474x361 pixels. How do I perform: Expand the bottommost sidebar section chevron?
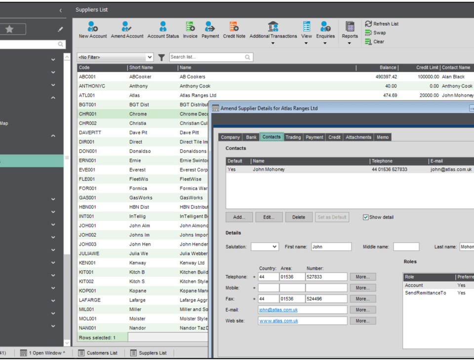pyautogui.click(x=53, y=326)
